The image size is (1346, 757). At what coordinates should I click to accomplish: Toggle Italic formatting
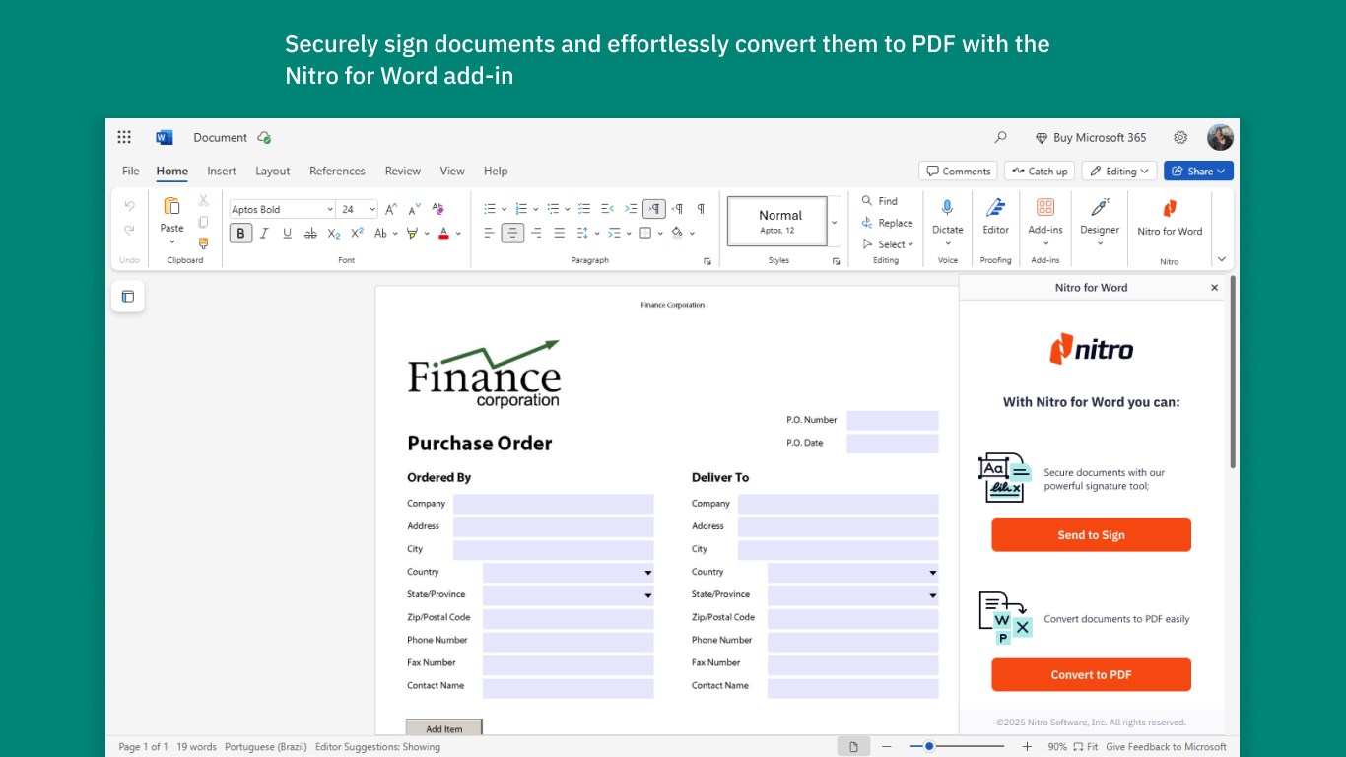tap(264, 233)
